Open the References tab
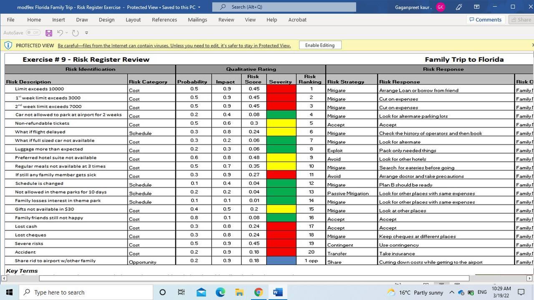The image size is (534, 300). 164,20
